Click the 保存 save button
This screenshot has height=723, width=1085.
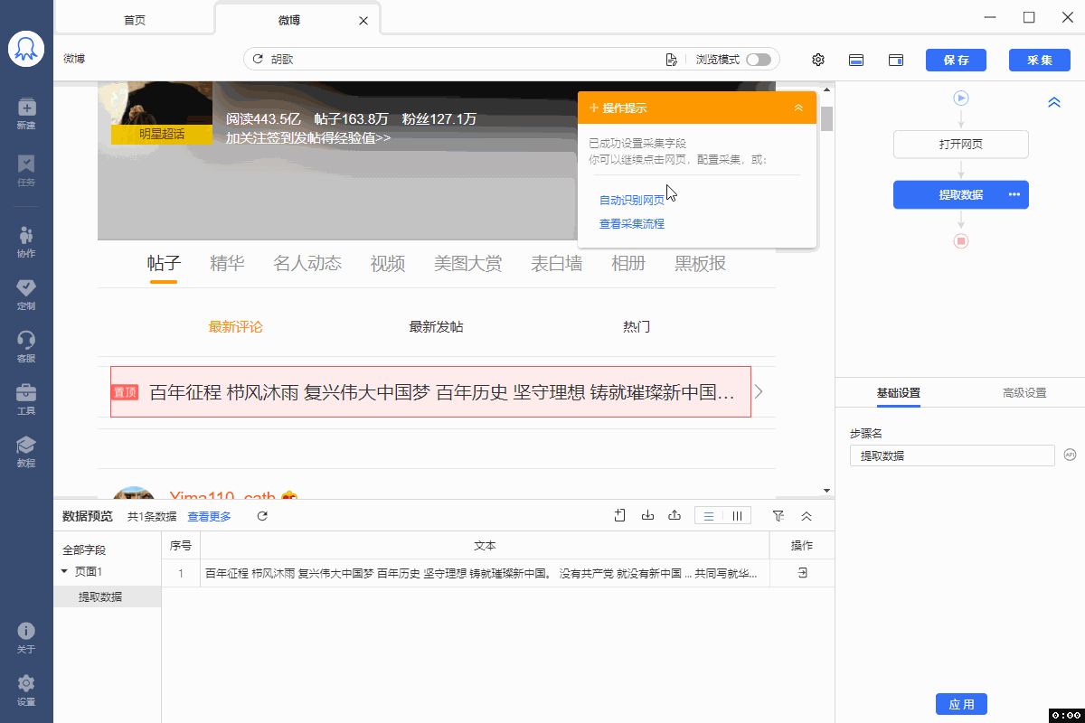(x=956, y=60)
